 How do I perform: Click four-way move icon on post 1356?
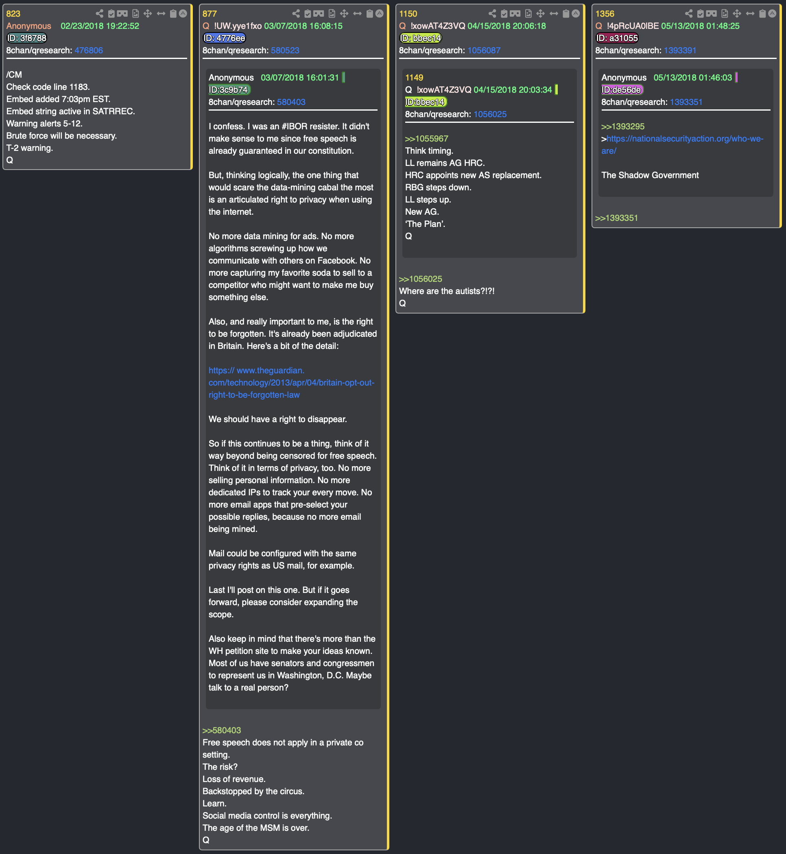(737, 13)
